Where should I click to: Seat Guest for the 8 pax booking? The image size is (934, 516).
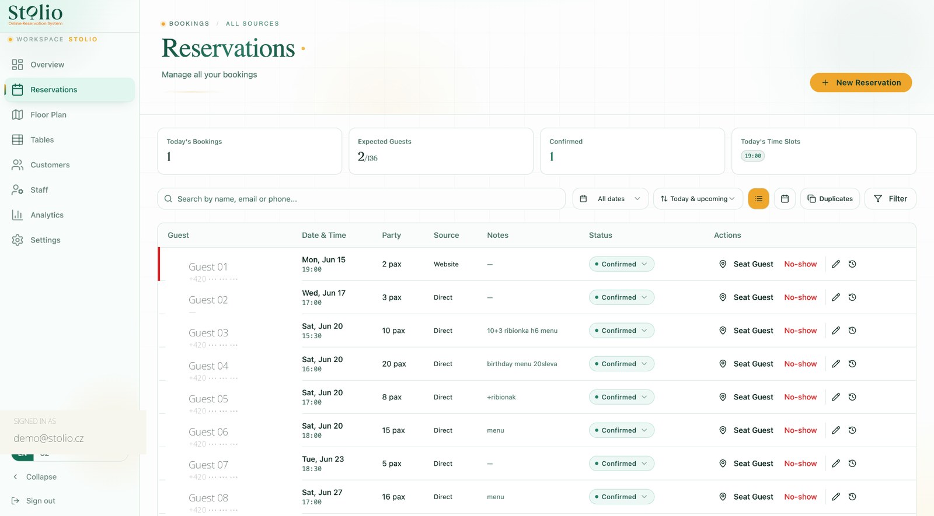click(x=746, y=397)
